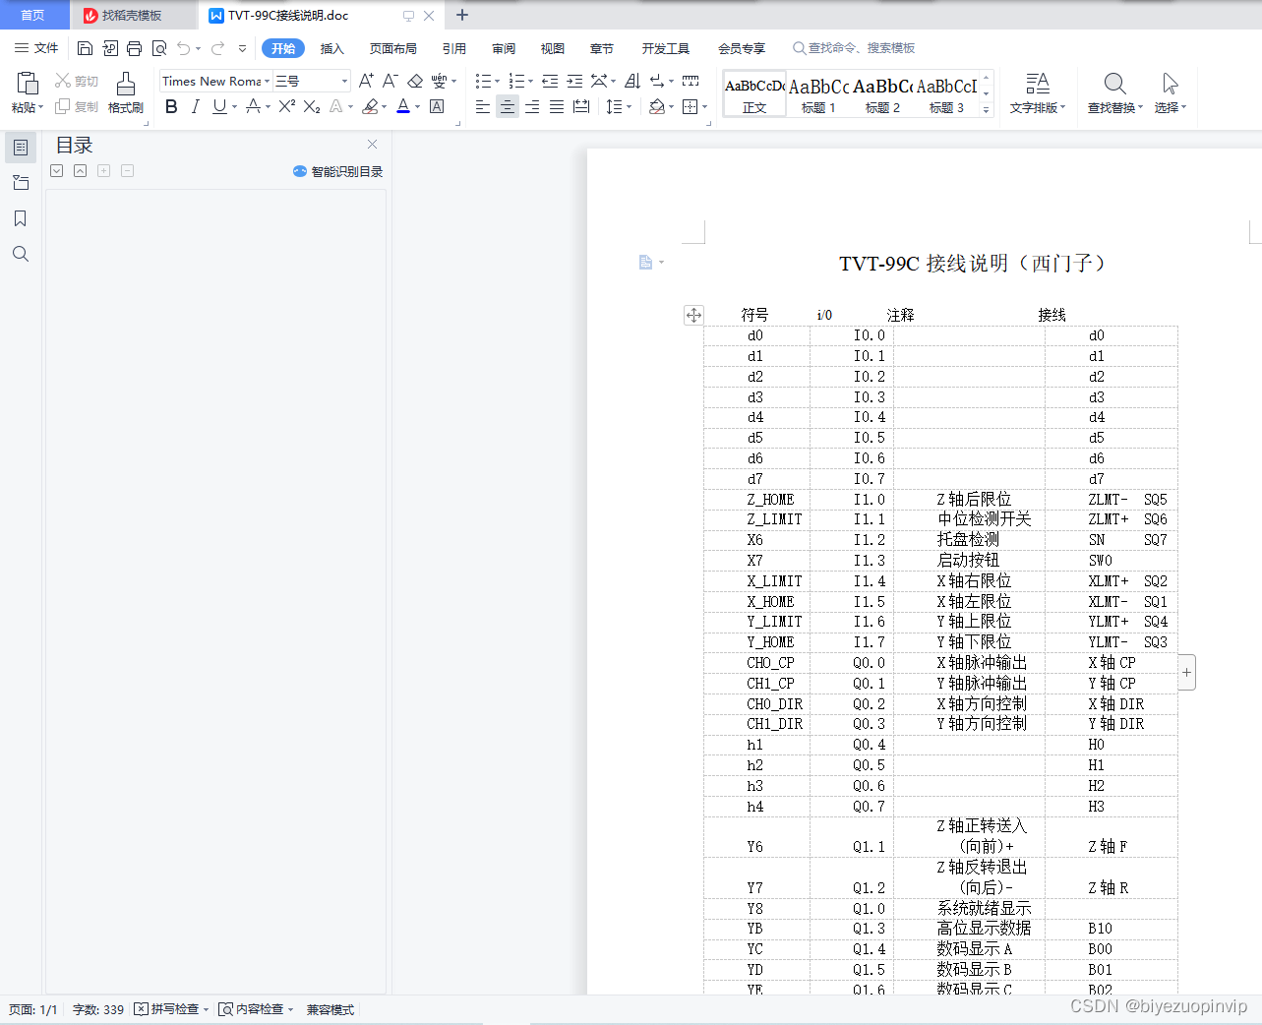Open the font name dropdown Times New Roman
The height and width of the screenshot is (1025, 1262).
click(267, 81)
